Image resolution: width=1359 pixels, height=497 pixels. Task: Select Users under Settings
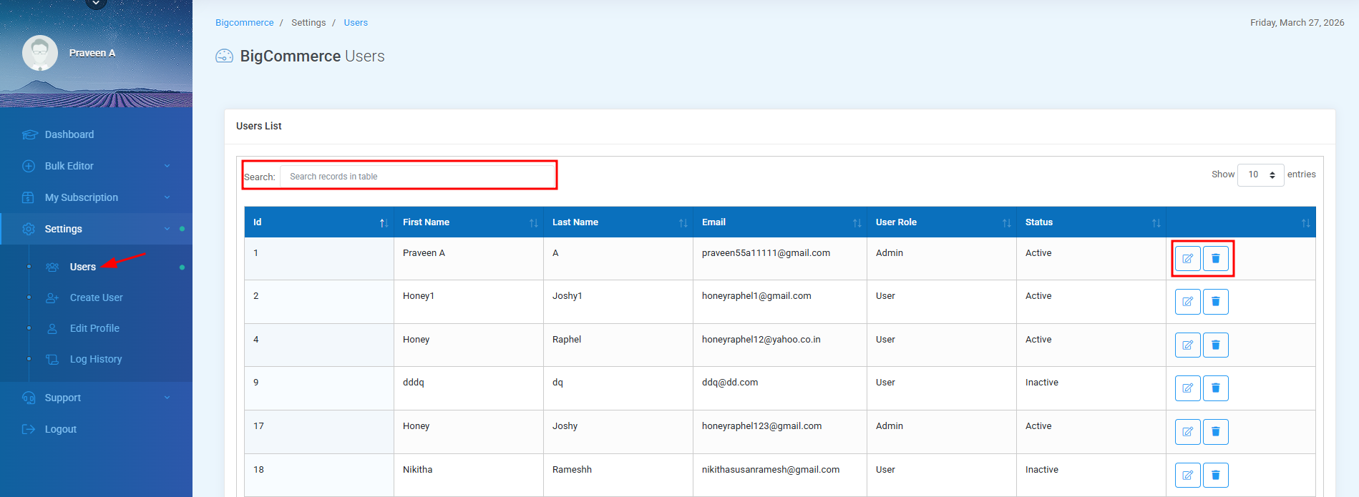tap(82, 267)
